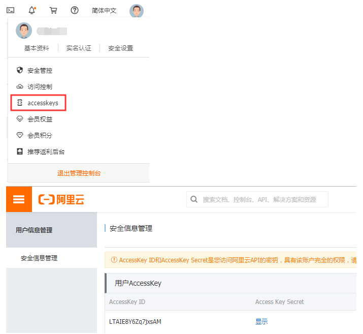Click the 安全信息管理 page title
This screenshot has width=363, height=334.
[x=131, y=229]
